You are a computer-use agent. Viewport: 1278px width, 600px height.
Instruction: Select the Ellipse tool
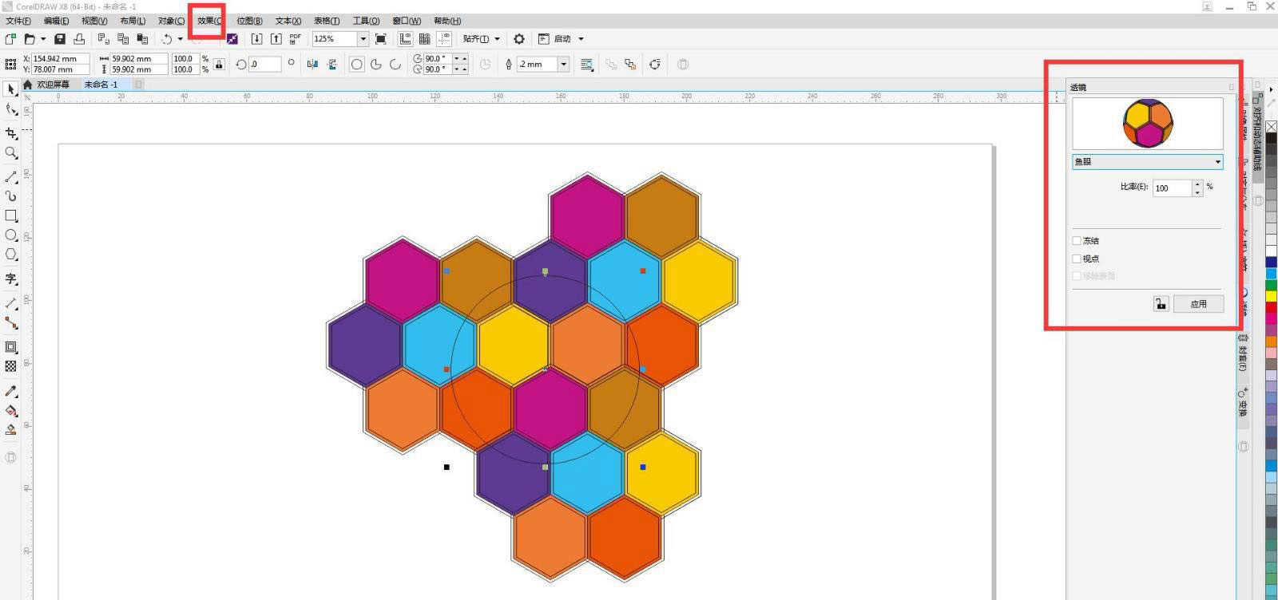11,235
